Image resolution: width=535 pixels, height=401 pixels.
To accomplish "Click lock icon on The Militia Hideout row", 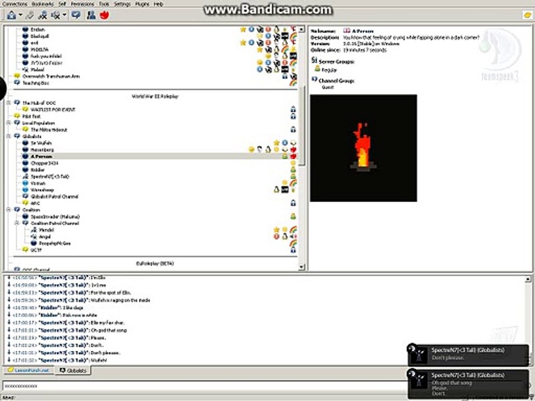I will pos(293,130).
